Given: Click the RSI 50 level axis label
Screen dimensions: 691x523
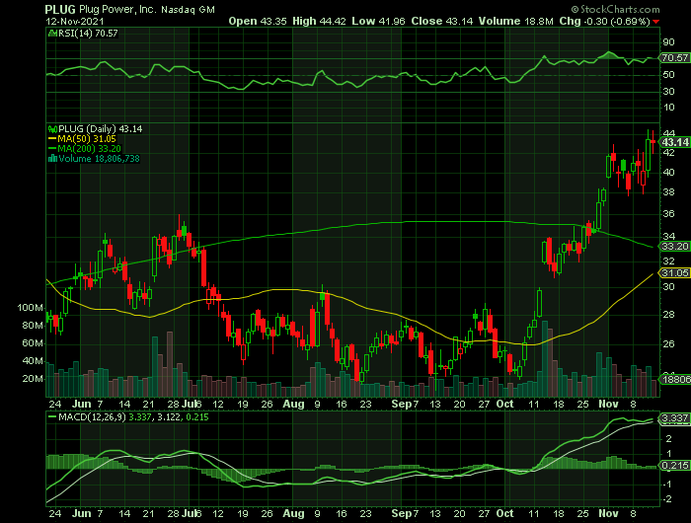Looking at the screenshot, I should (x=668, y=74).
